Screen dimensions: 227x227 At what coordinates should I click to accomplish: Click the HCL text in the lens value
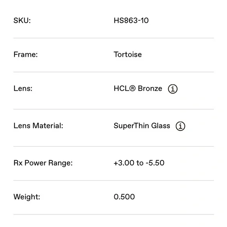(x=121, y=88)
